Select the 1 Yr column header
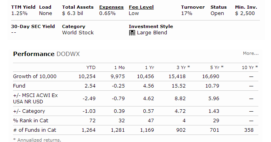The height and width of the screenshot is (142, 271). coord(149,67)
